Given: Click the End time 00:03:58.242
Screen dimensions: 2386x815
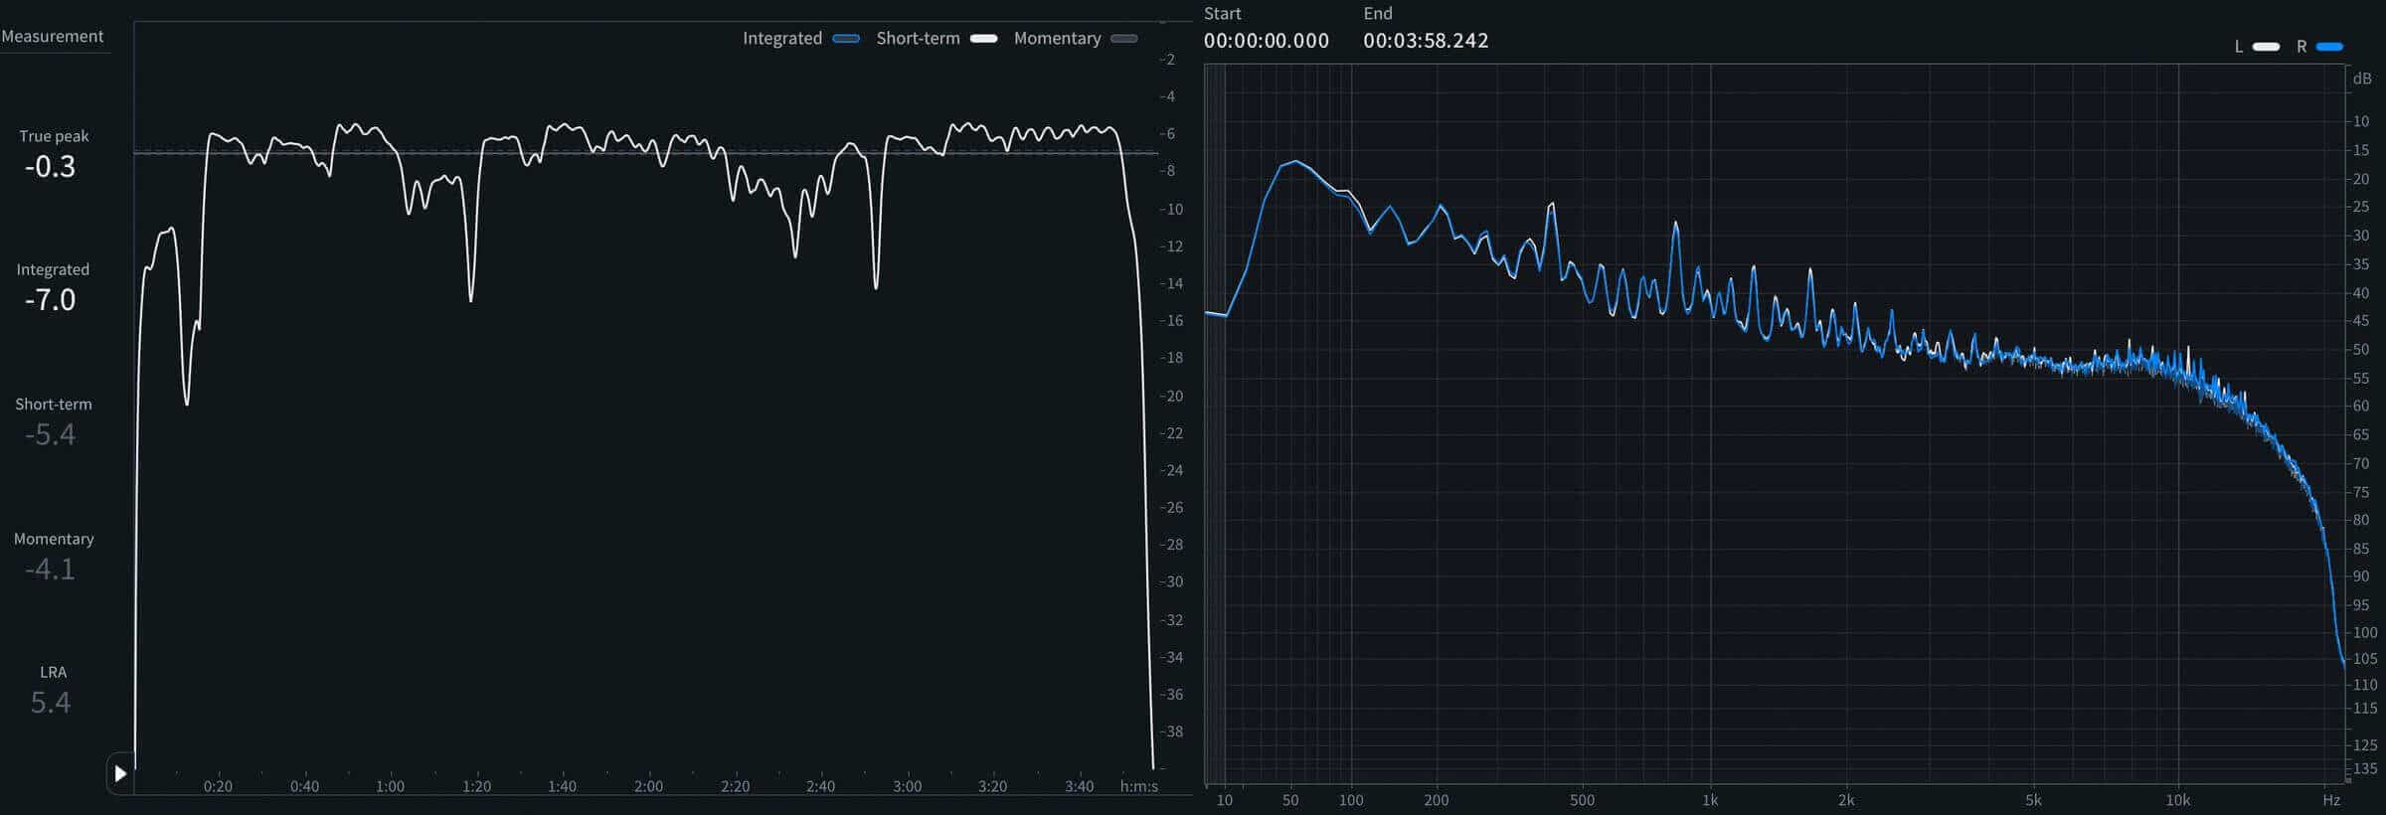Looking at the screenshot, I should point(1426,41).
